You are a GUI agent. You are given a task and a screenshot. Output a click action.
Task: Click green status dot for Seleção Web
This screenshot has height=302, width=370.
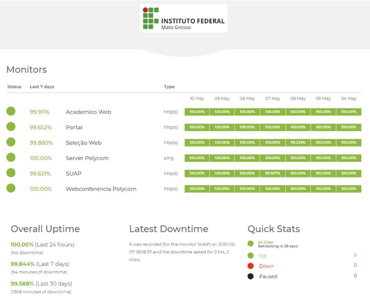tap(11, 142)
